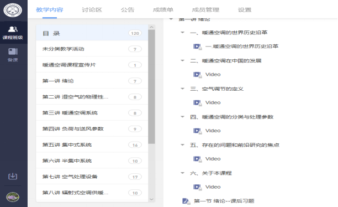Open Video under 三、空气调节的定义

[213, 102]
